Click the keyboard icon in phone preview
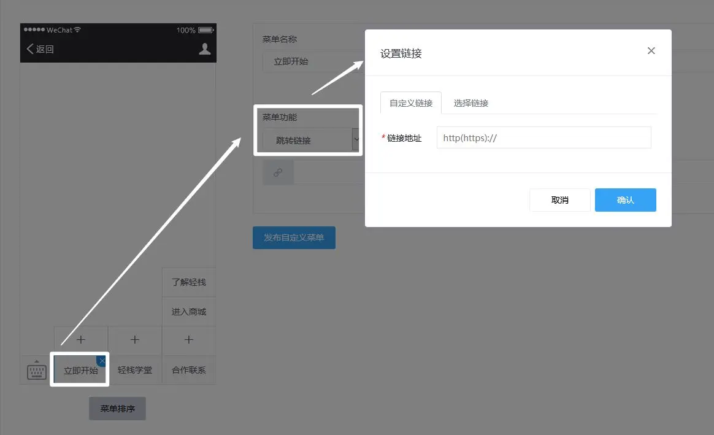This screenshot has width=714, height=435. tap(37, 370)
